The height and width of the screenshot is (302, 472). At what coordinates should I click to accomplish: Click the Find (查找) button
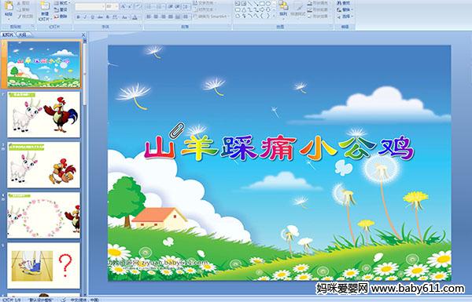click(x=344, y=3)
